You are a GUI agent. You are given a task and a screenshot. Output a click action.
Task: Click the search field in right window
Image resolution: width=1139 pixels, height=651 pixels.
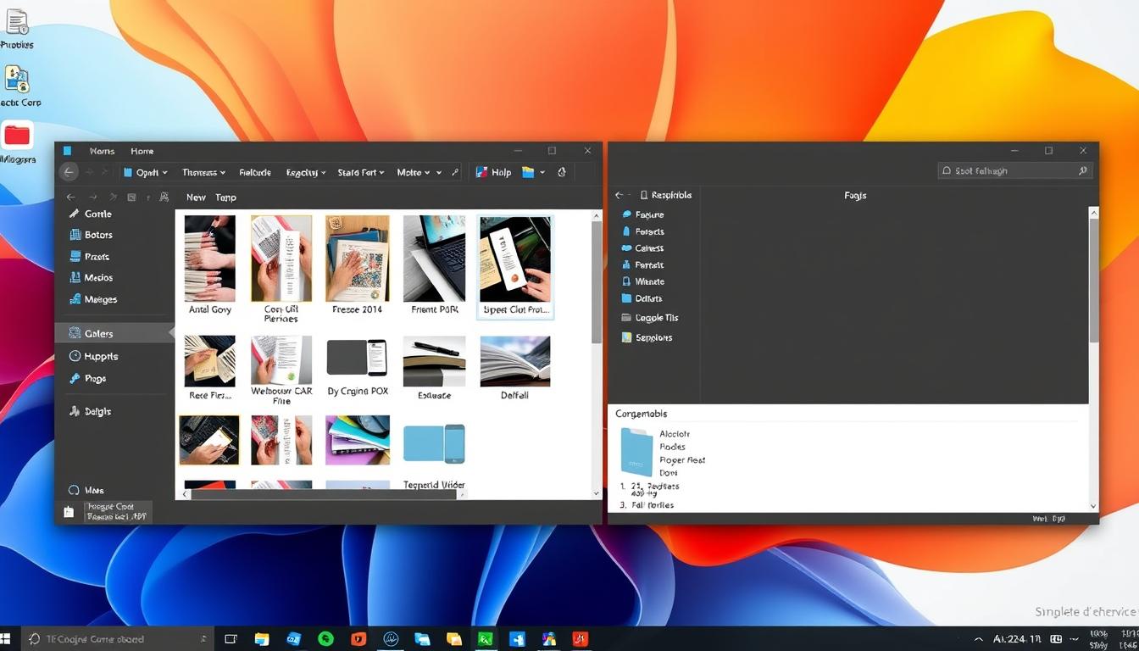[x=1015, y=170]
